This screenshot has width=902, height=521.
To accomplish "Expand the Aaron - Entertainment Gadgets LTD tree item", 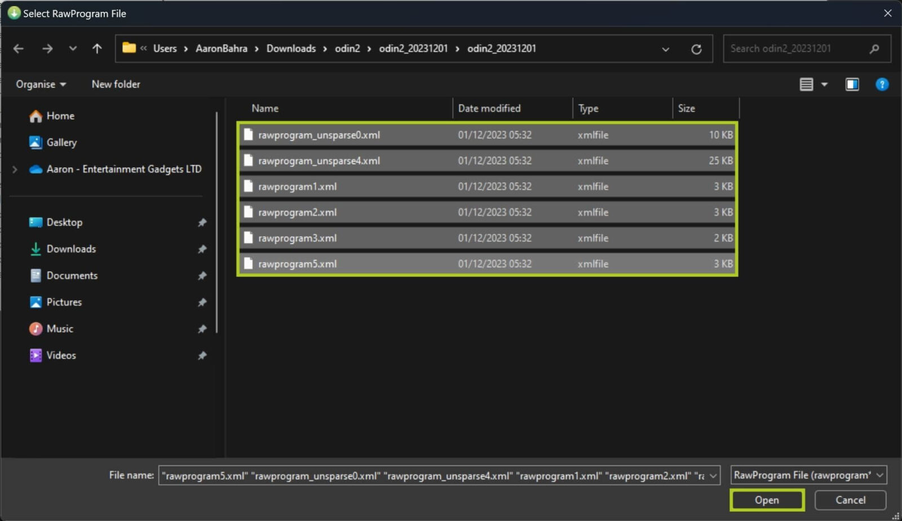I will pos(15,168).
